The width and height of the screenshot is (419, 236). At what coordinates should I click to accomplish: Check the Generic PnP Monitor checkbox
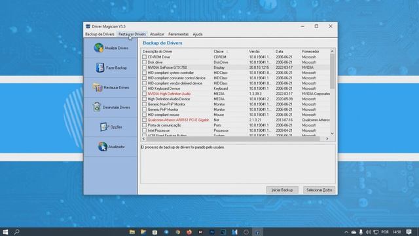pyautogui.click(x=145, y=109)
